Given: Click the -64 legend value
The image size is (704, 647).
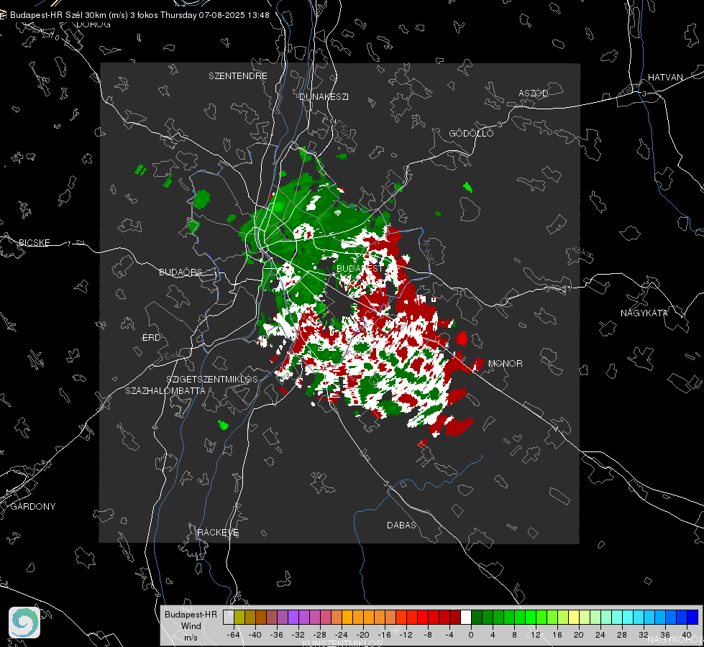Looking at the screenshot, I should 233,635.
